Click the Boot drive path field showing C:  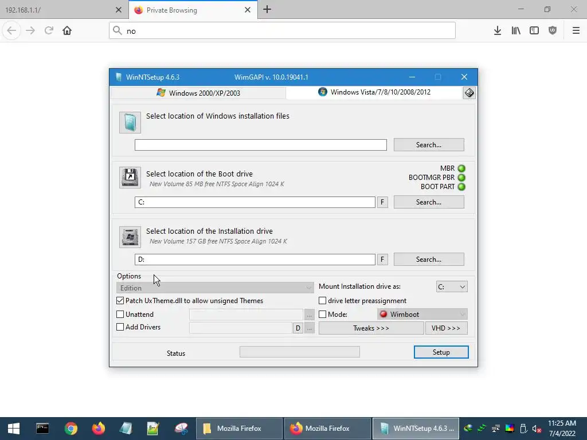pyautogui.click(x=255, y=202)
